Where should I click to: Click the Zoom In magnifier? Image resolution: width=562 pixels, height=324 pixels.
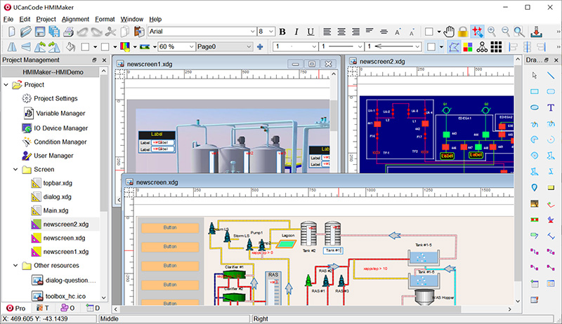(x=491, y=32)
